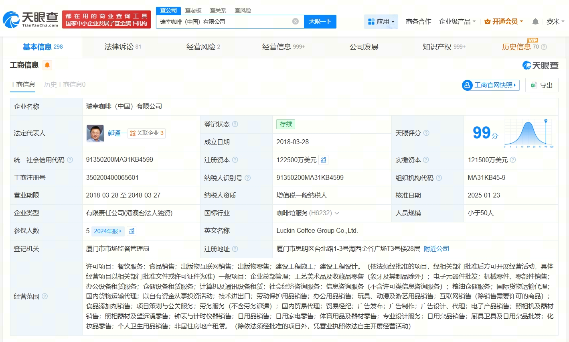The height and width of the screenshot is (342, 569).
Task: Switch to 查老板 search tab
Action: click(193, 10)
